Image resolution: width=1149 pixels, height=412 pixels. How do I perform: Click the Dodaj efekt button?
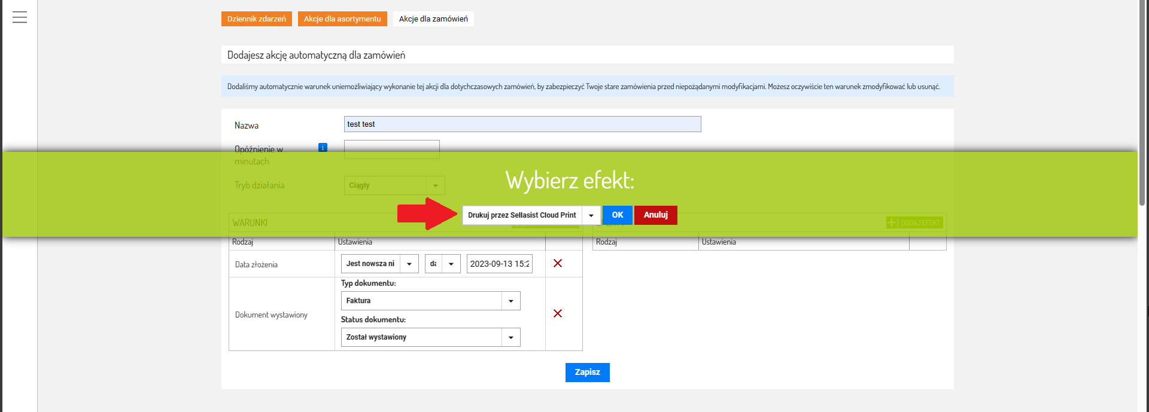point(914,222)
